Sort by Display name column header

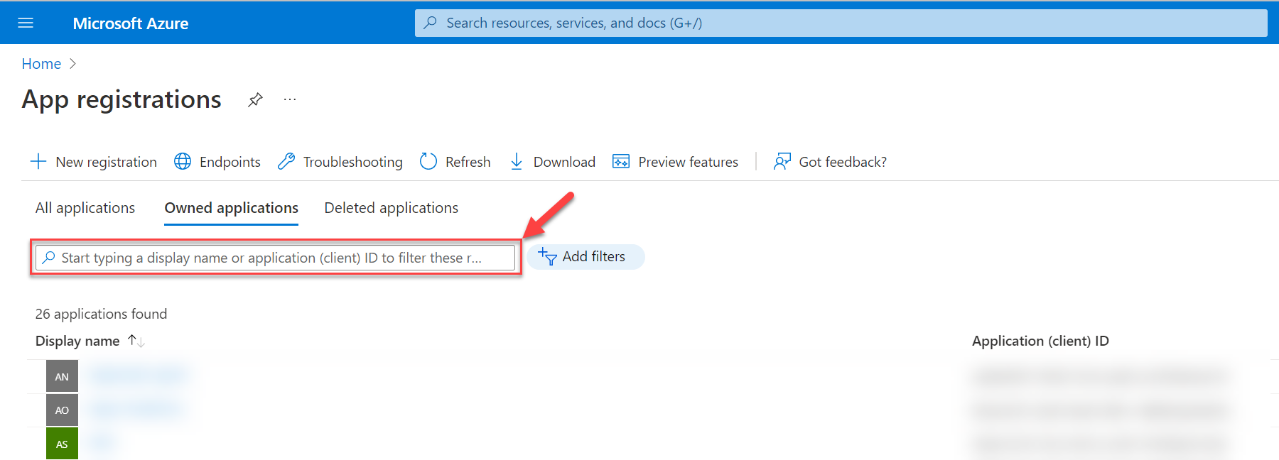(x=77, y=341)
